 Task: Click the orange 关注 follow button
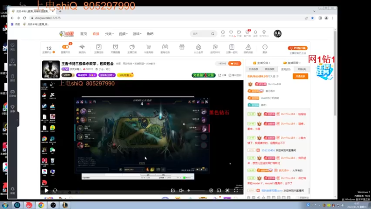pos(235,64)
